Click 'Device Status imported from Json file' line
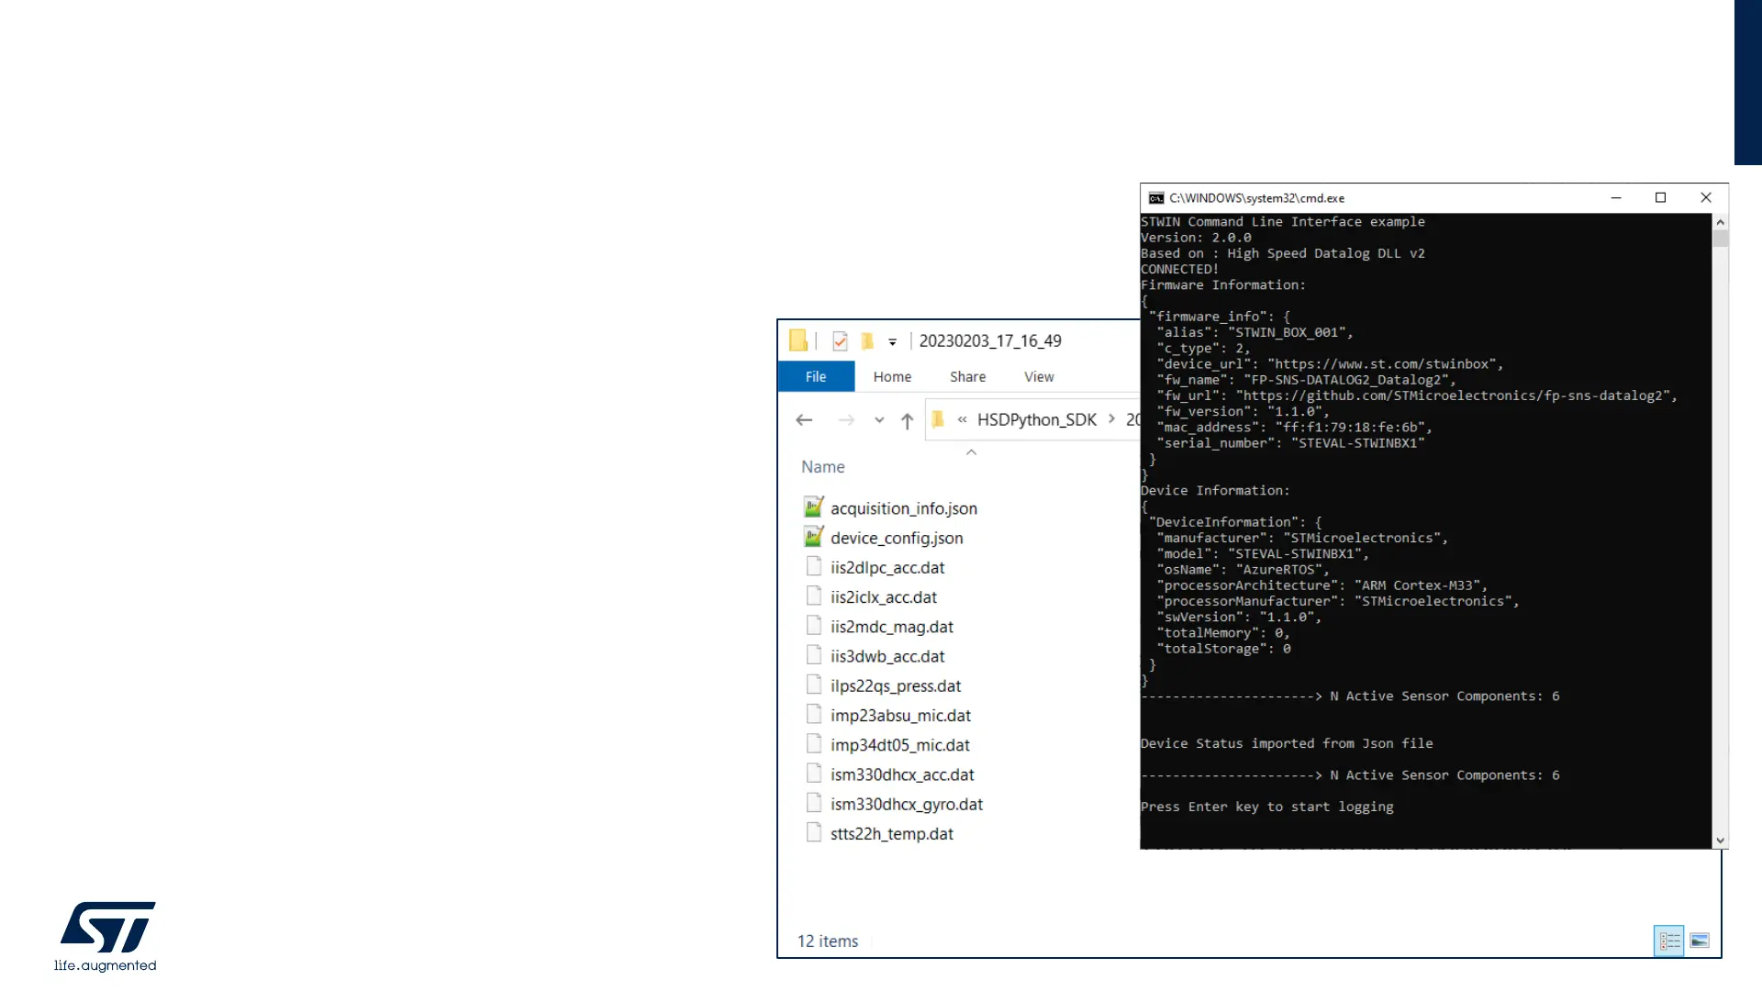Screen dimensions: 1762x991 coord(1287,743)
